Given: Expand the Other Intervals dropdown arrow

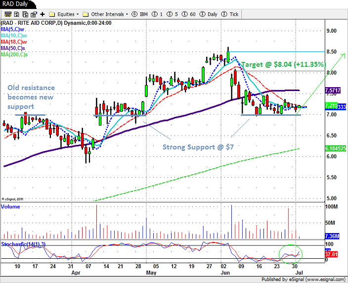Looking at the screenshot, I should click(x=127, y=14).
